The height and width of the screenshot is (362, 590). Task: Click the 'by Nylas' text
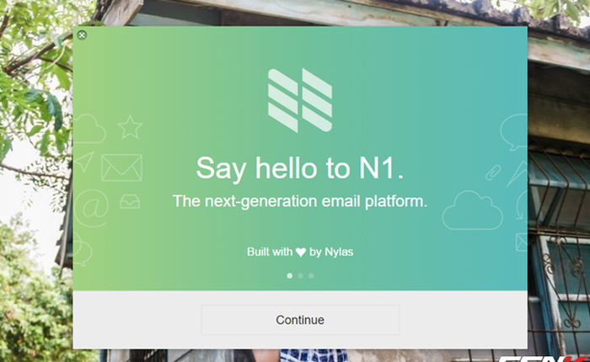click(331, 252)
